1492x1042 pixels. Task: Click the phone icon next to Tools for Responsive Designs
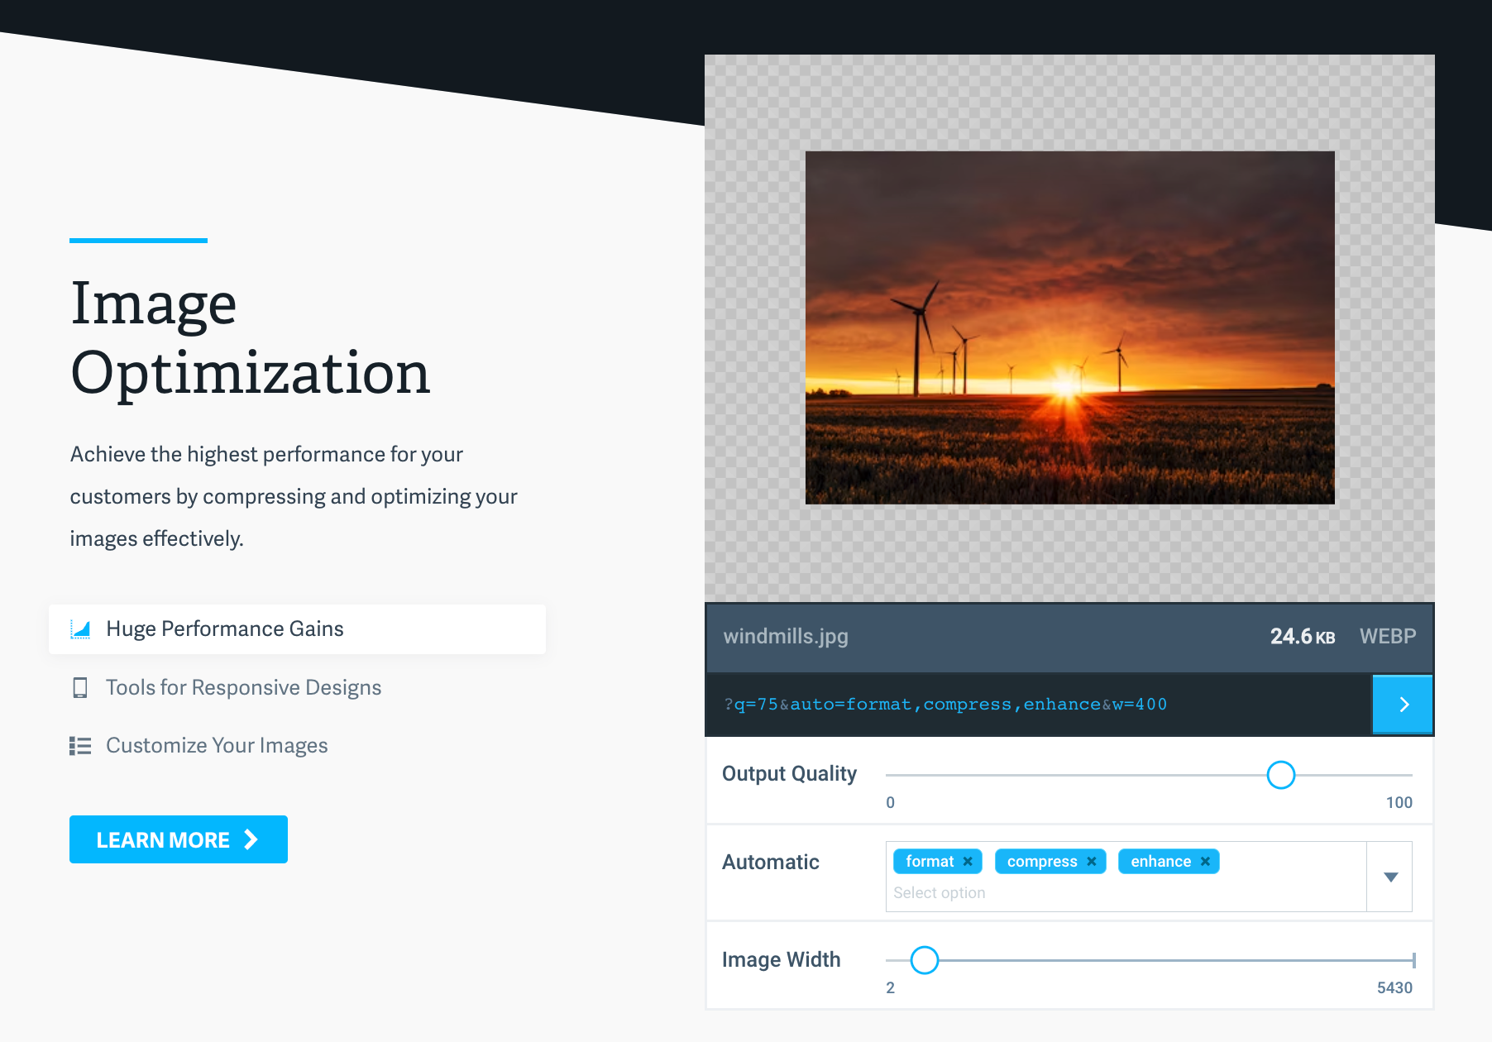point(80,687)
